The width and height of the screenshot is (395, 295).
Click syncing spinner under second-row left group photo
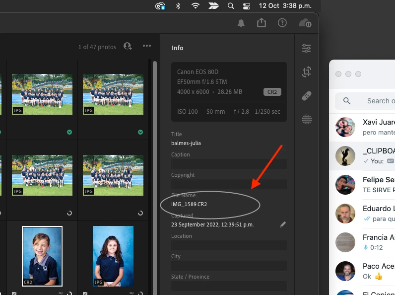coord(69,213)
